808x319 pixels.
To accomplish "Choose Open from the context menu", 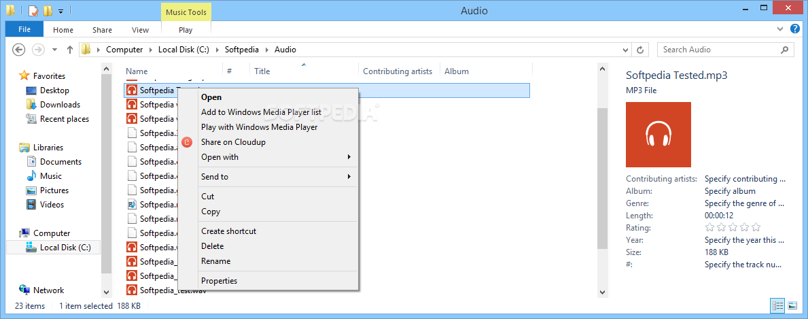I will tap(268, 97).
